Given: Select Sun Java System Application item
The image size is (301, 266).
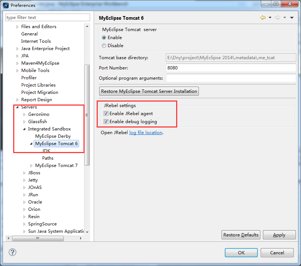Looking at the screenshot, I should point(56,231).
